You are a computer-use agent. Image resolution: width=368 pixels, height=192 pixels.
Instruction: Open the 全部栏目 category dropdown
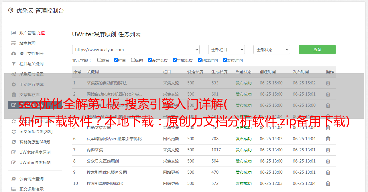pyautogui.click(x=226, y=50)
